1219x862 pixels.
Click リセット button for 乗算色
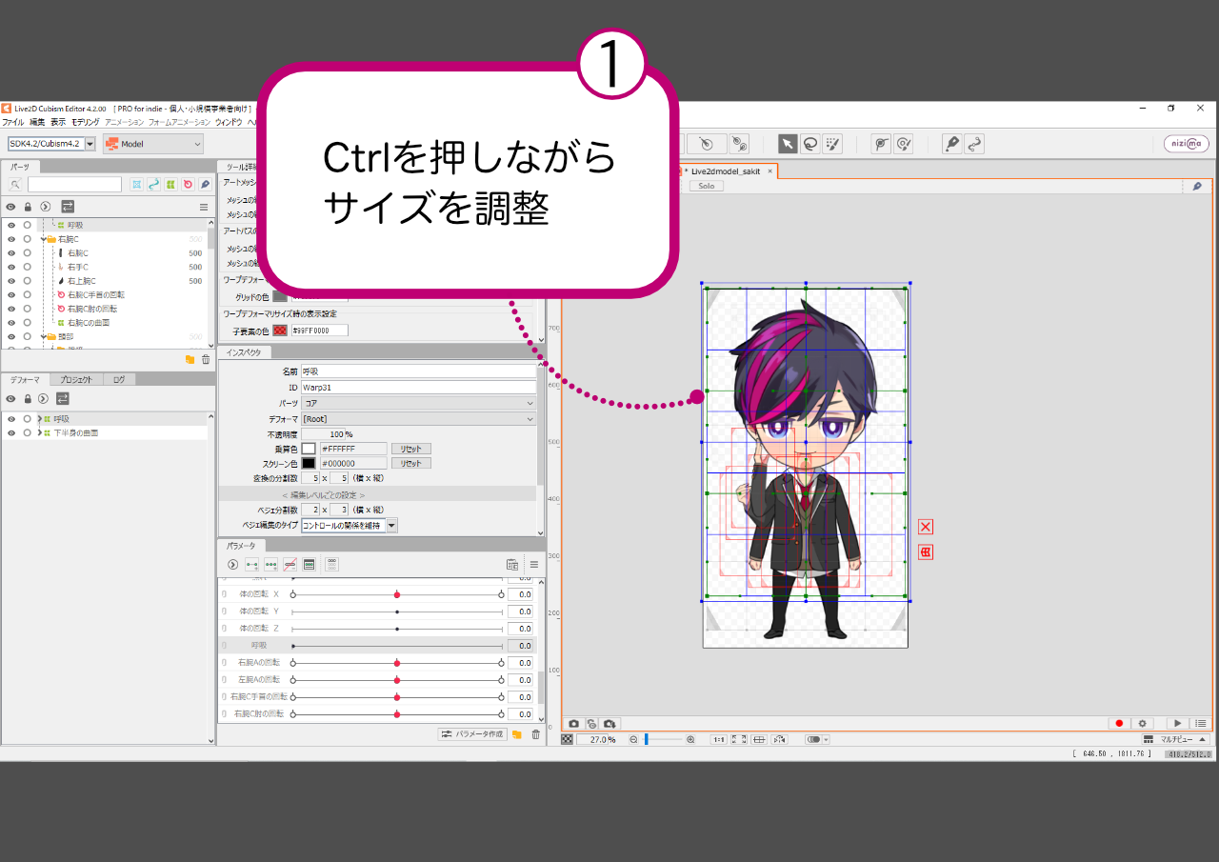(410, 448)
